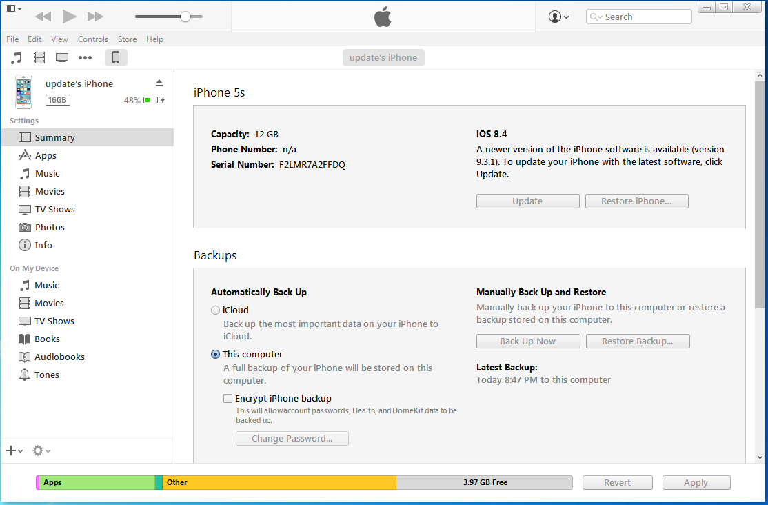Open TV Shows under On My Device

pyautogui.click(x=88, y=321)
